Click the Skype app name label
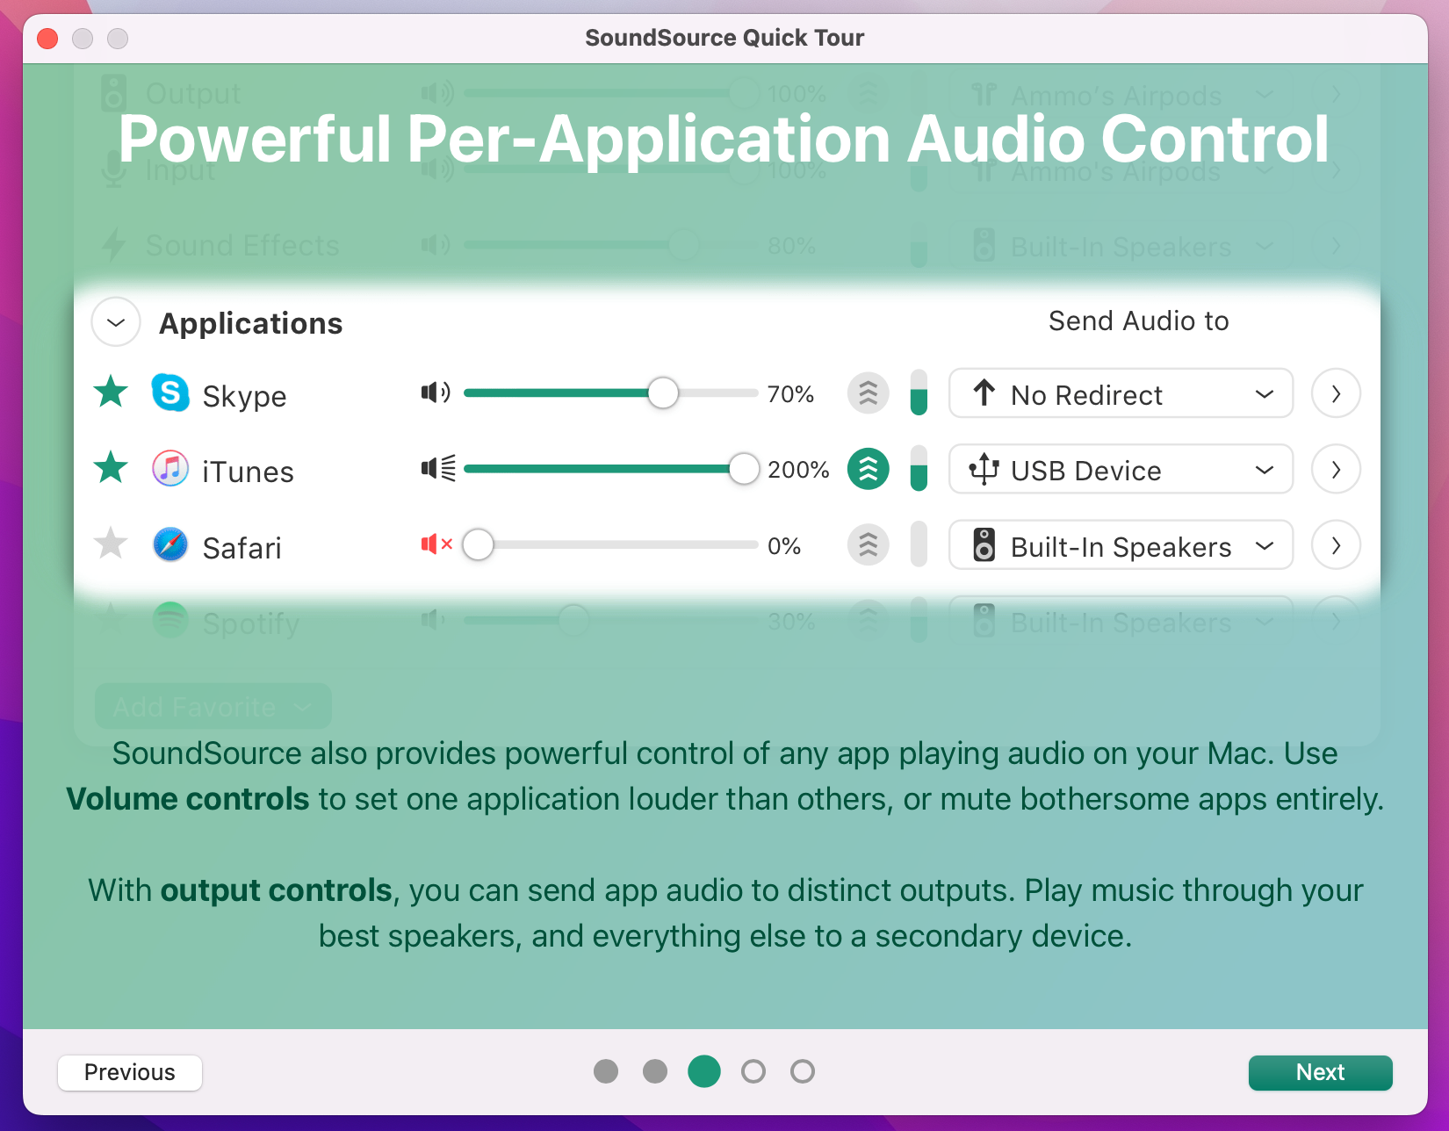 244,396
